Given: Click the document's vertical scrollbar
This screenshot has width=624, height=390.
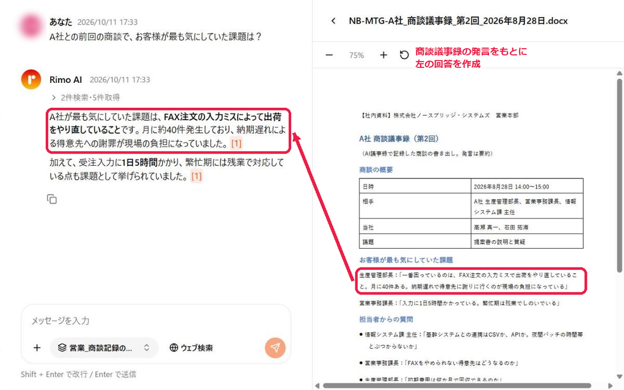Looking at the screenshot, I should point(619,175).
